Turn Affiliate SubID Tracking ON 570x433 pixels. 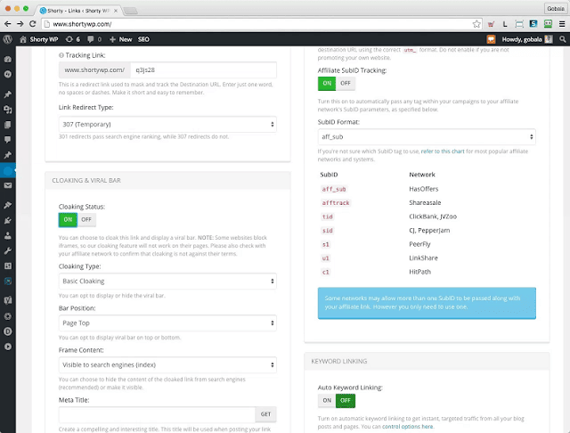tap(327, 83)
